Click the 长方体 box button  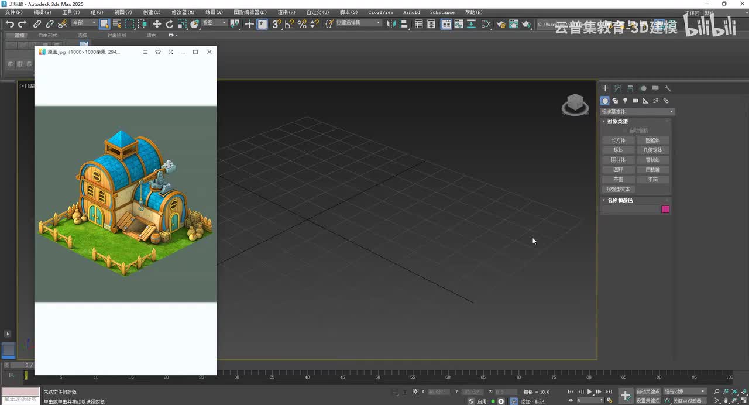[x=618, y=140]
